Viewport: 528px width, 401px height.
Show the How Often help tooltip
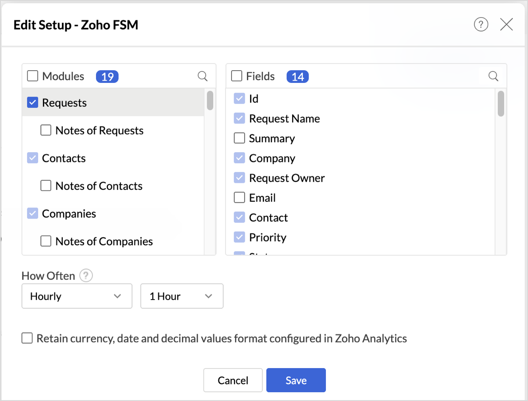click(86, 276)
